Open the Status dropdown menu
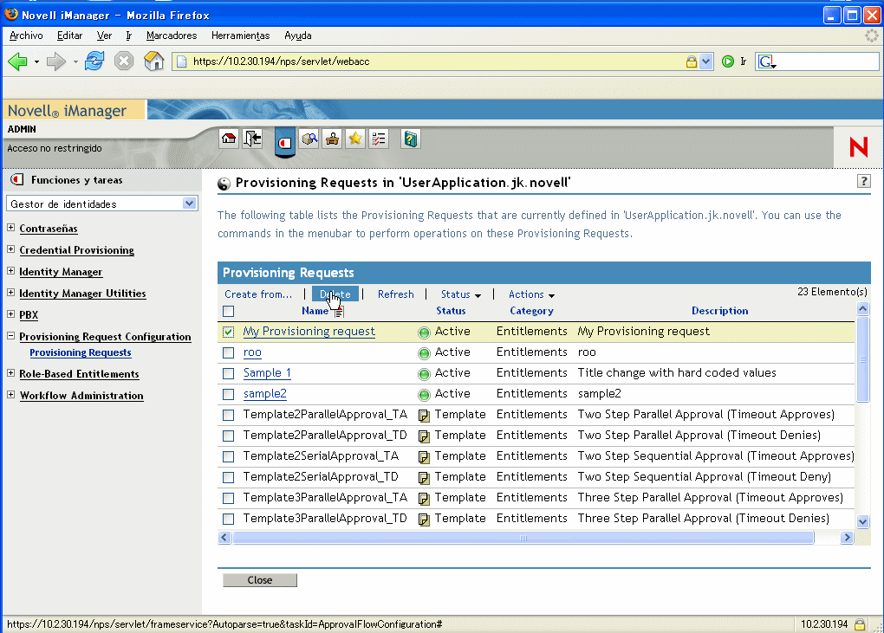Image resolution: width=884 pixels, height=633 pixels. 460,294
